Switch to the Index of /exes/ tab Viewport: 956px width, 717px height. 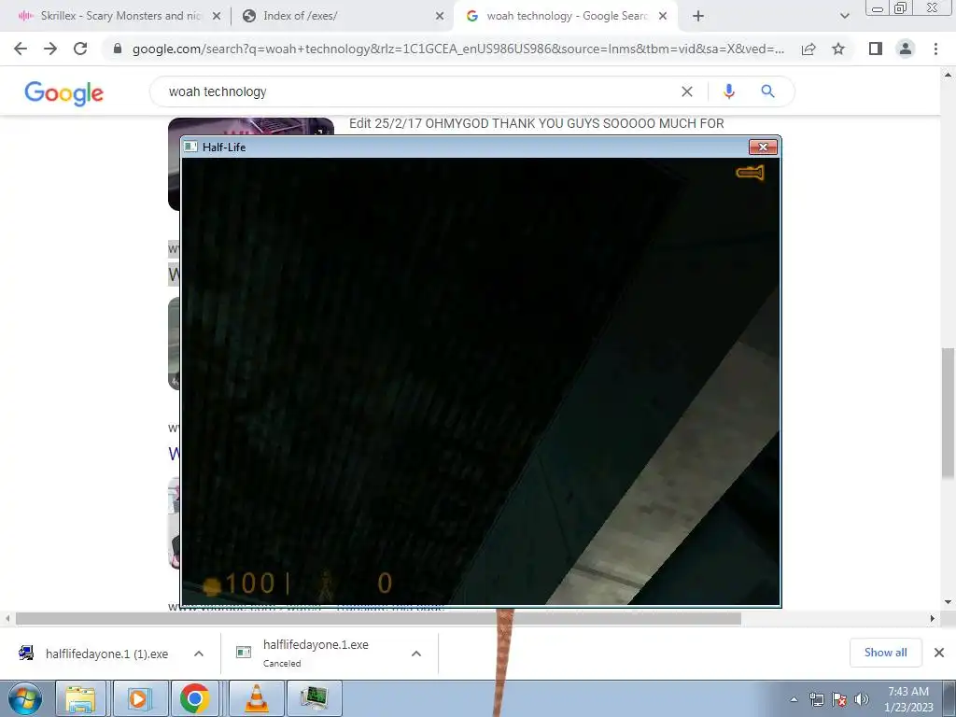pyautogui.click(x=342, y=17)
